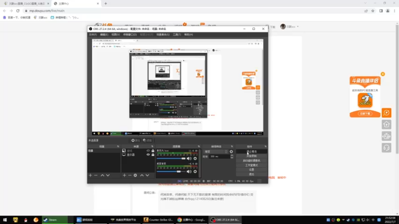Open Chrome profile avatar icon
Image resolution: width=399 pixels, height=224 pixels.
[x=388, y=11]
